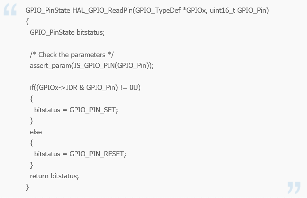Click the "Check the parameters" comment line
The image size is (307, 198).
click(72, 55)
